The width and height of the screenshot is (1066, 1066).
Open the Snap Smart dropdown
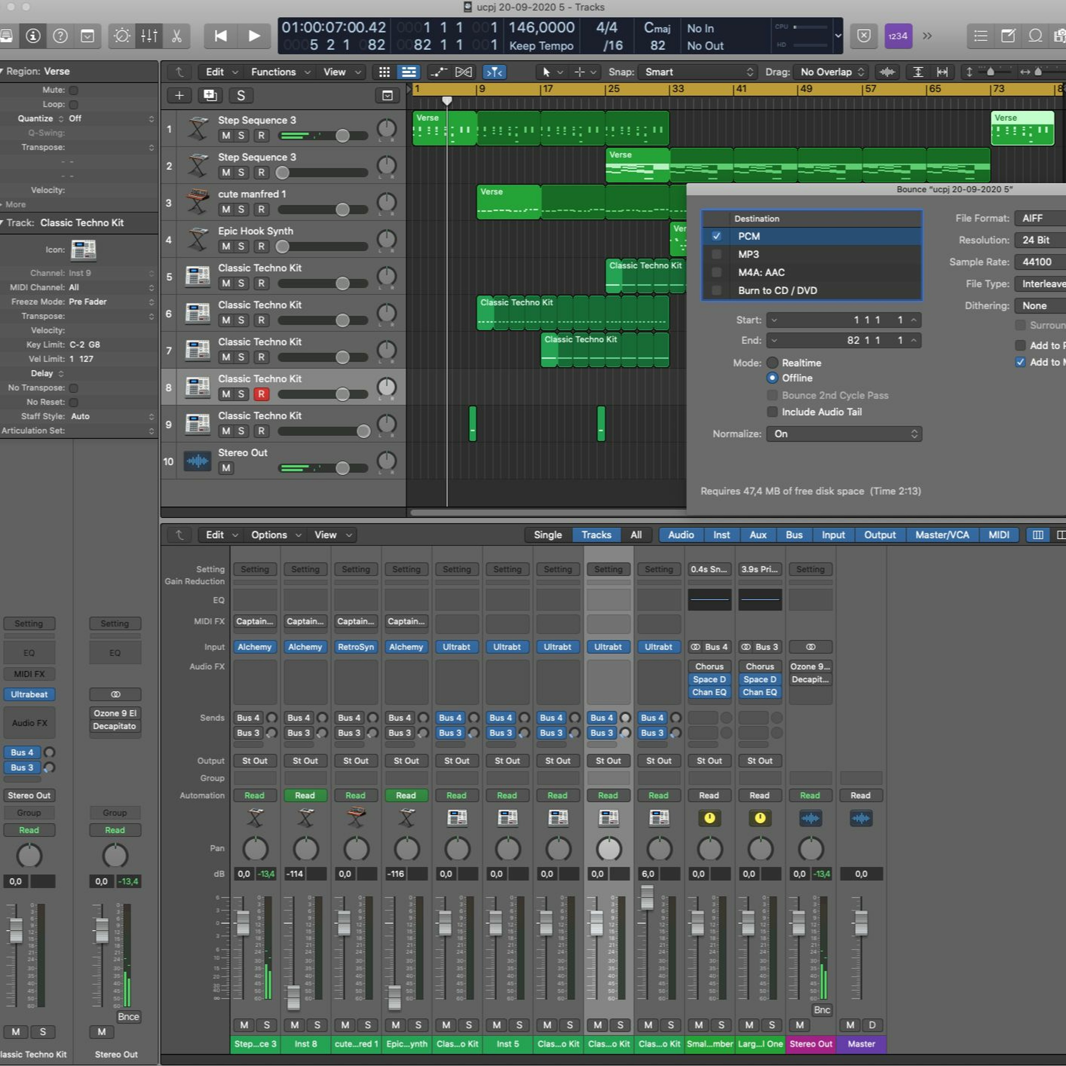pyautogui.click(x=698, y=72)
